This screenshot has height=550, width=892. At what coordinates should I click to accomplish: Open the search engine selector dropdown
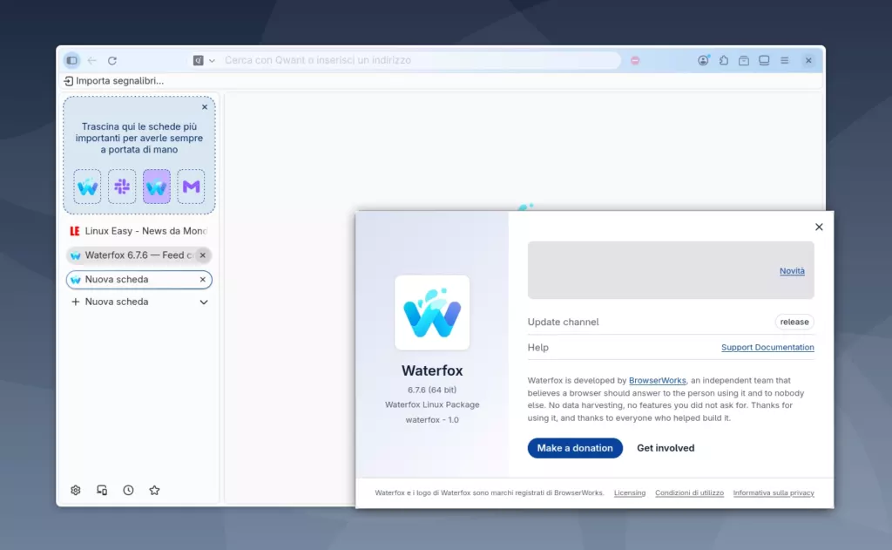pyautogui.click(x=204, y=60)
